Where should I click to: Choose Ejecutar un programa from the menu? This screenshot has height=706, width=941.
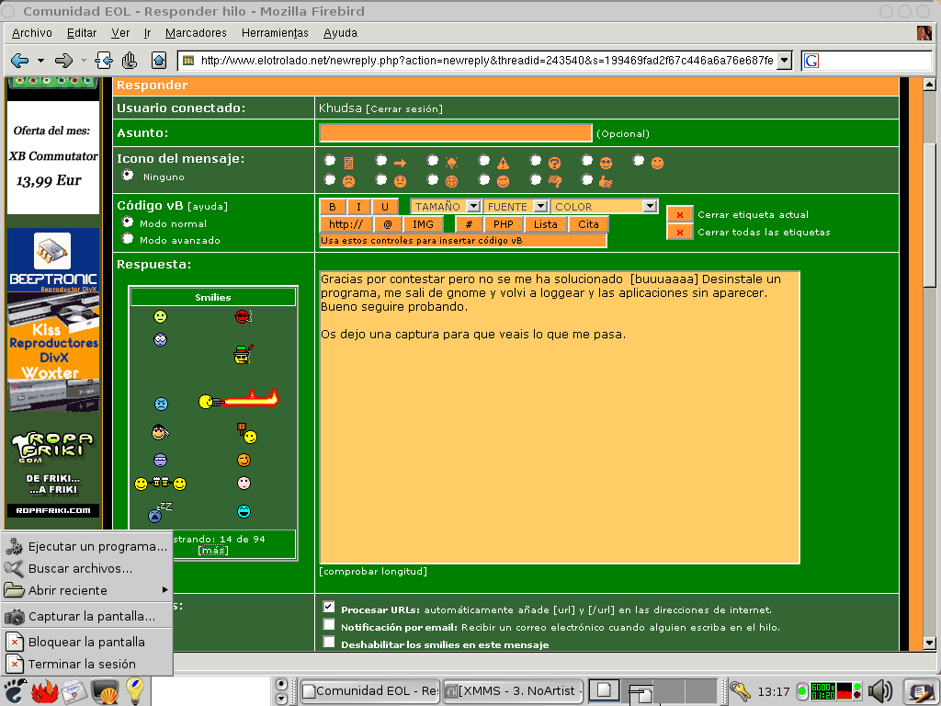pos(86,546)
